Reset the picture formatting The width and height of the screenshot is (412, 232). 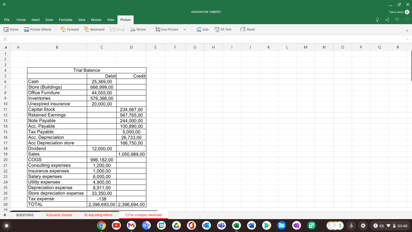pos(247,29)
